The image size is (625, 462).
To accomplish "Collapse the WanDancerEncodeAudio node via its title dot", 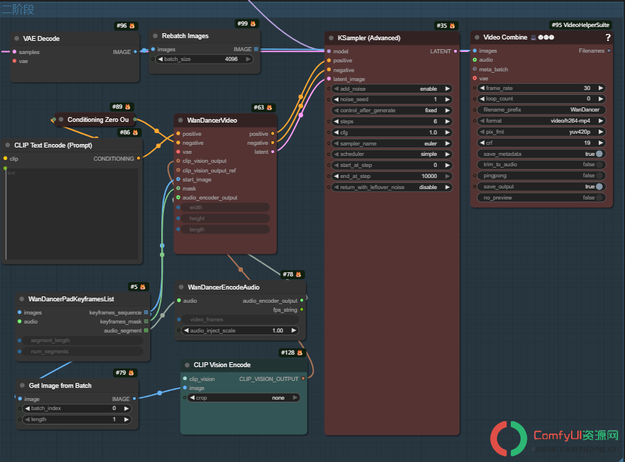I will (x=181, y=287).
